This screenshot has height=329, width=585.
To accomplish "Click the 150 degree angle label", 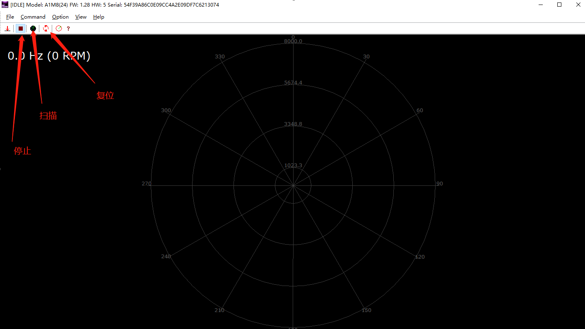I will point(366,310).
